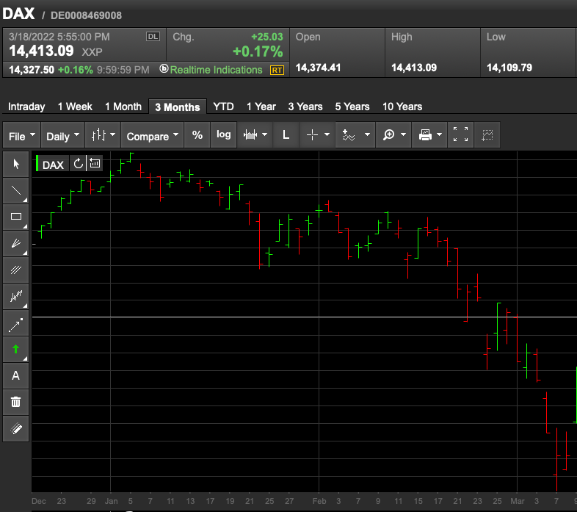
Task: Select the pointer cursor tool
Action: 16,164
